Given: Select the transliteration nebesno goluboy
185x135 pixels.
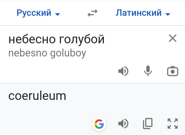Looking at the screenshot, I should [47, 53].
